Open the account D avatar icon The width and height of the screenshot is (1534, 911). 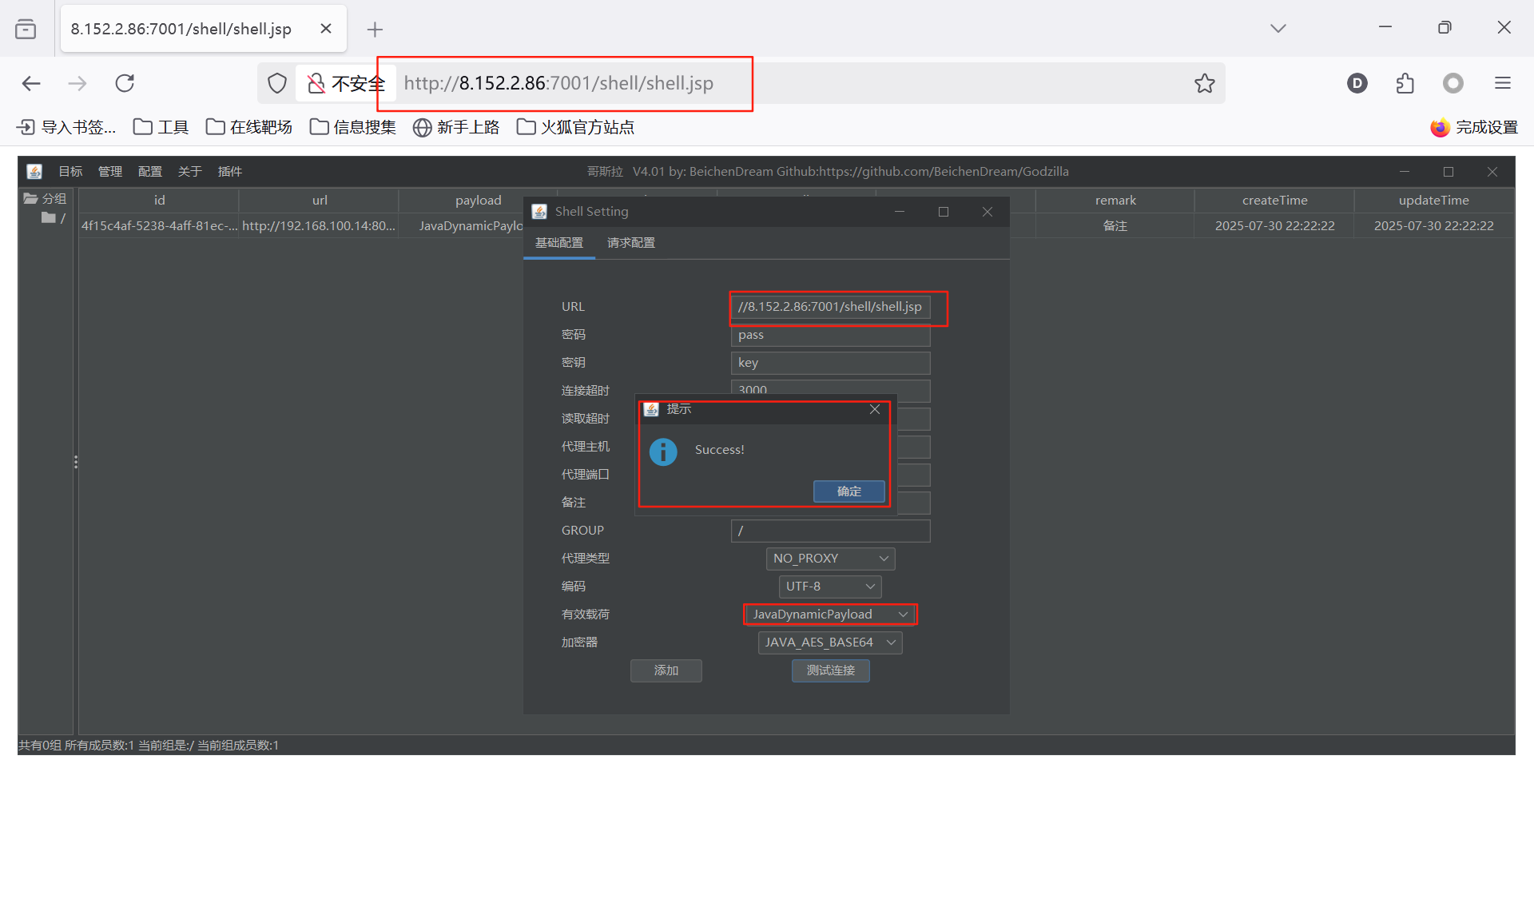click(x=1357, y=83)
